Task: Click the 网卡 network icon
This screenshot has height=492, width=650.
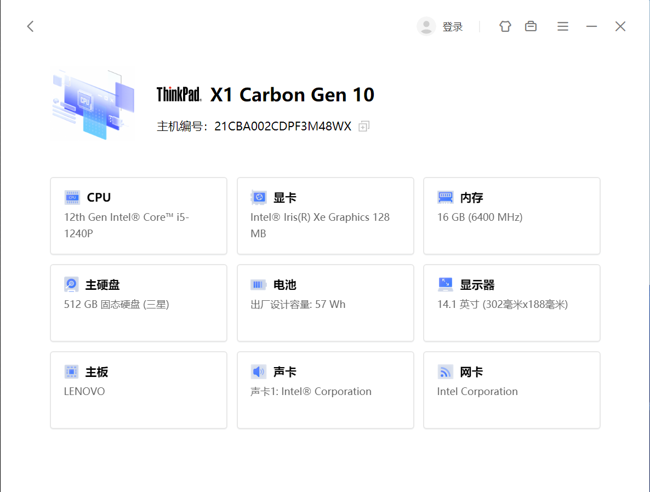Action: tap(445, 372)
